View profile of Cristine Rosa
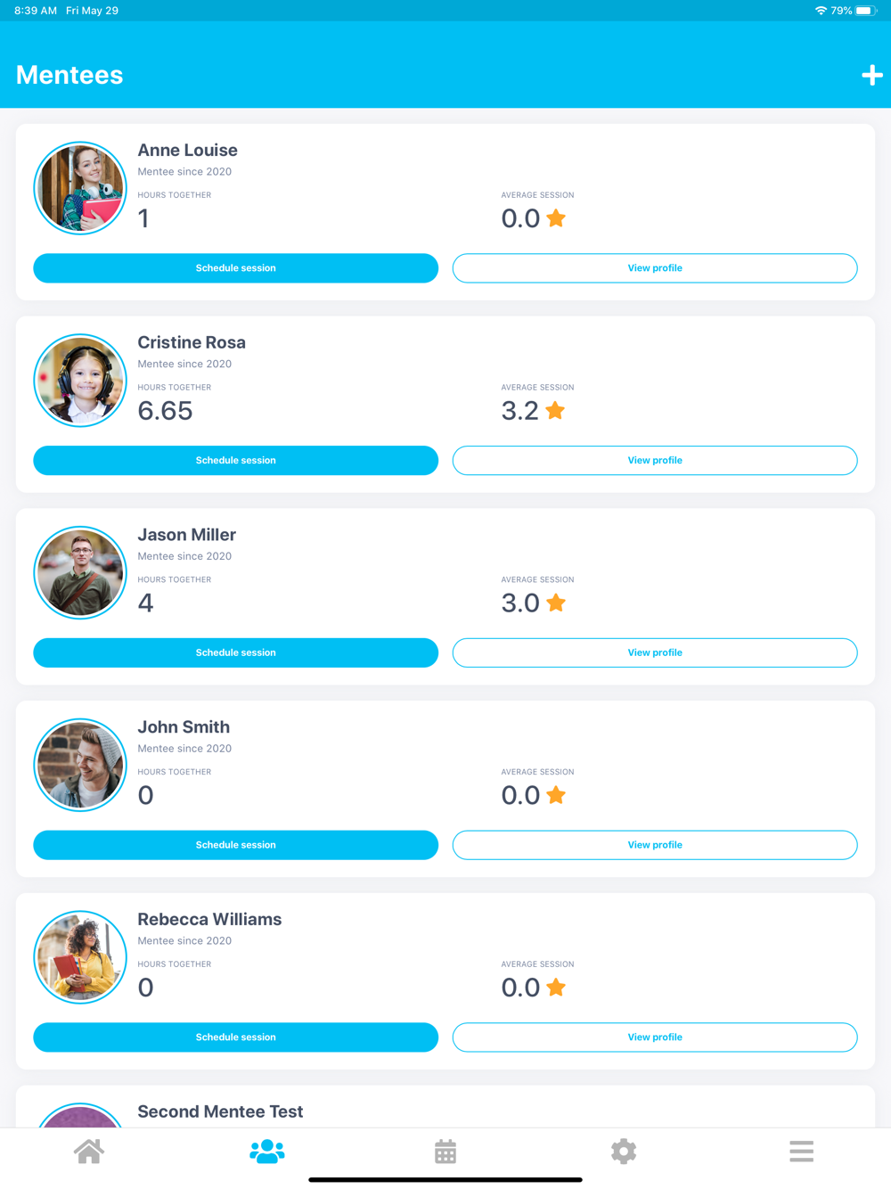 click(x=655, y=461)
